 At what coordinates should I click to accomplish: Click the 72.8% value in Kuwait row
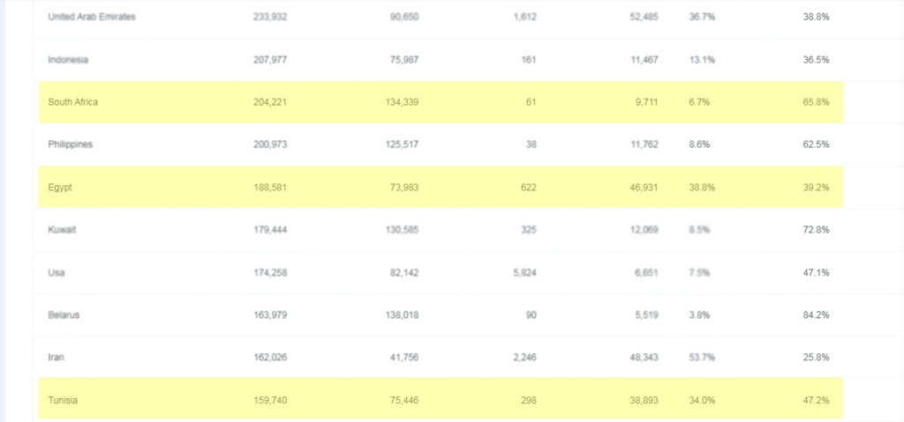point(817,229)
